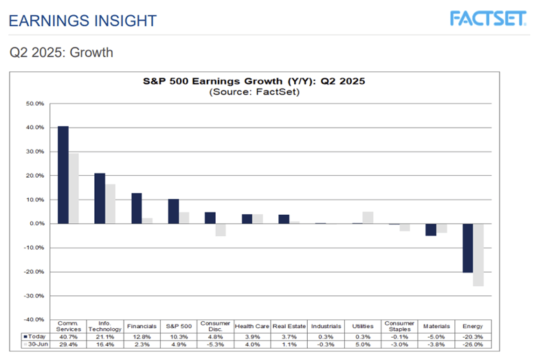
Task: Select the 10.3% S&P 500 cell
Action: pyautogui.click(x=179, y=337)
